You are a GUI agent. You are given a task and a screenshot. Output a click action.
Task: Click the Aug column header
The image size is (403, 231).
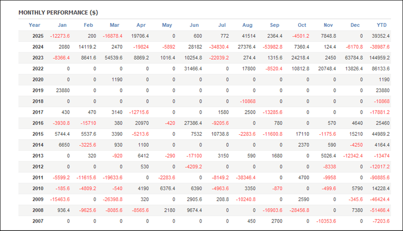click(x=247, y=25)
